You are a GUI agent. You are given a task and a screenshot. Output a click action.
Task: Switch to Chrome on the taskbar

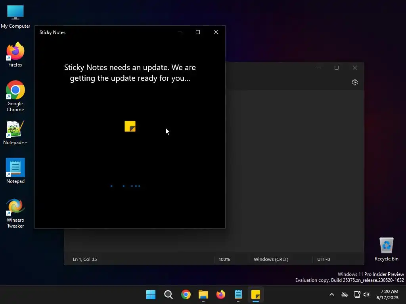click(186, 294)
